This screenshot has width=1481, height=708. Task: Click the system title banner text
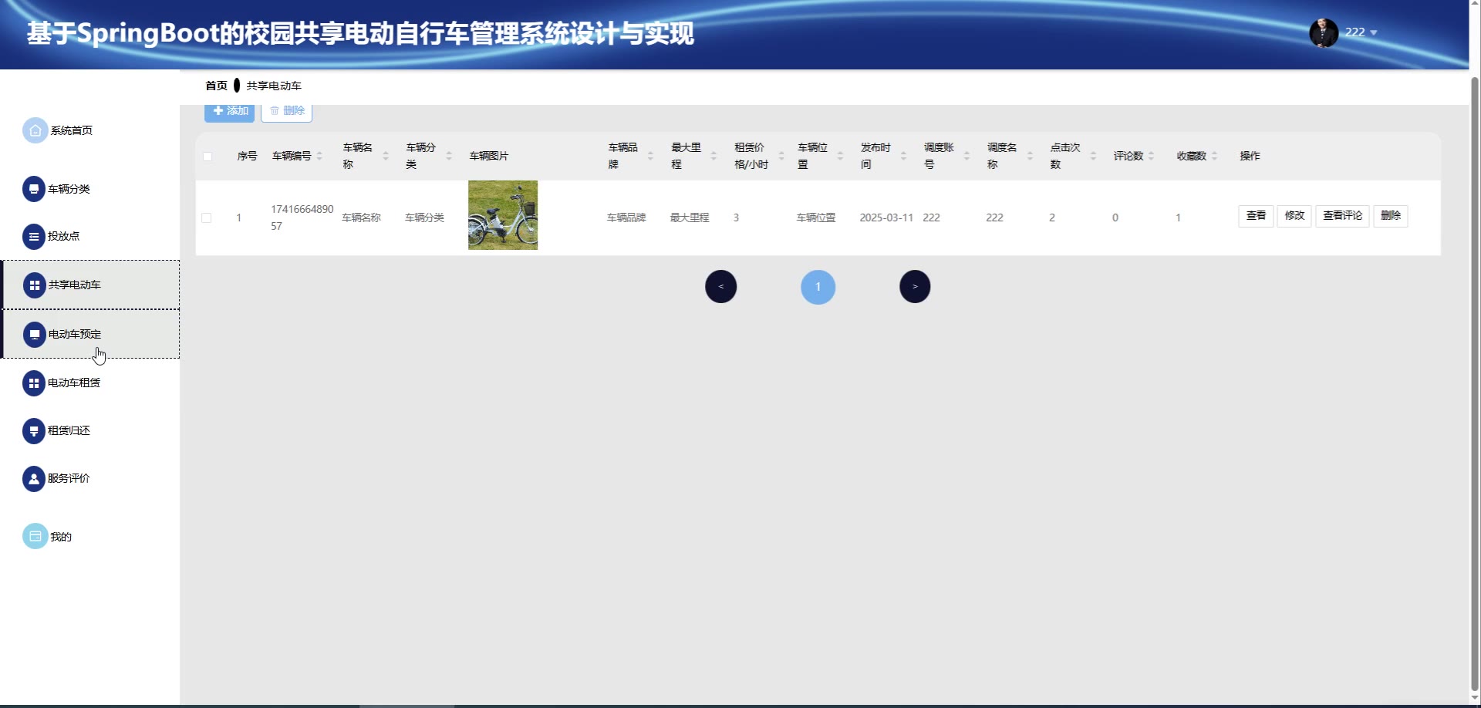360,33
